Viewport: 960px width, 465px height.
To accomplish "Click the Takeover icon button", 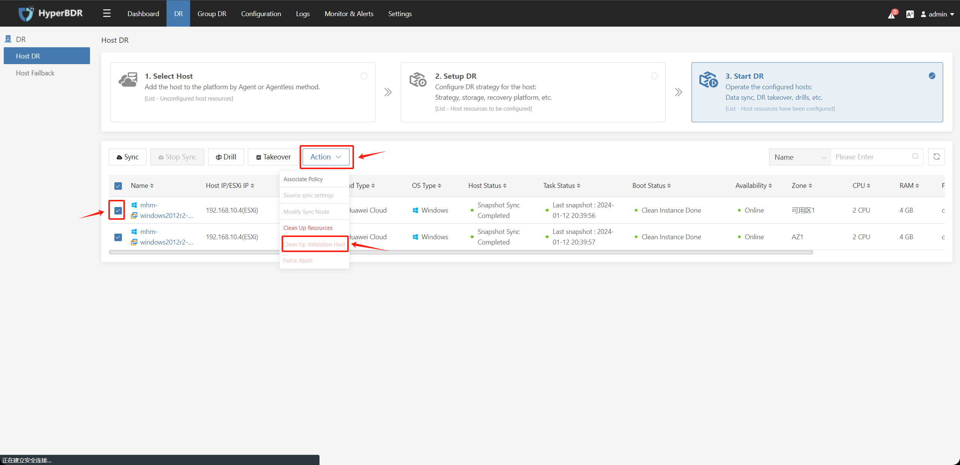I will 273,157.
